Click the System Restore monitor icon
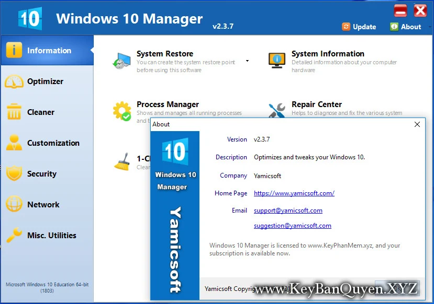 (x=121, y=61)
